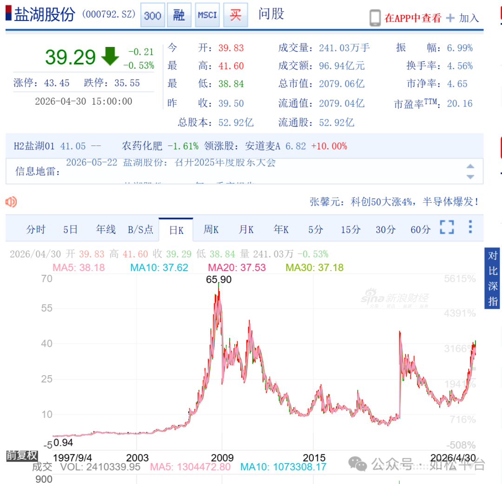Viewport: 502px width, 484px height.
Task: Toggle the 前复权 adjustment label
Action: click(22, 456)
